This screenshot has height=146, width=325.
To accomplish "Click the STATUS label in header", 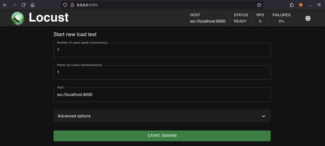I will (241, 15).
